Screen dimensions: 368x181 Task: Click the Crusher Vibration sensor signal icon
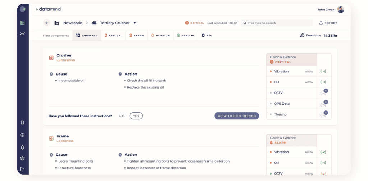pos(323,72)
